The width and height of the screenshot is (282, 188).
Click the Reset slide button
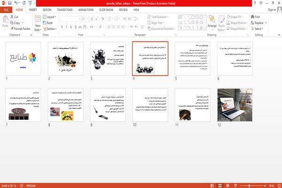(x=48, y=23)
